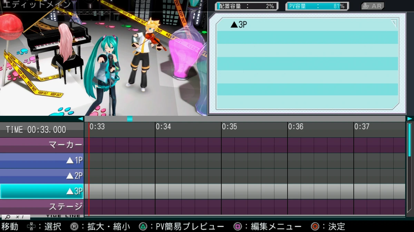Click the AR mode icon

(x=372, y=5)
